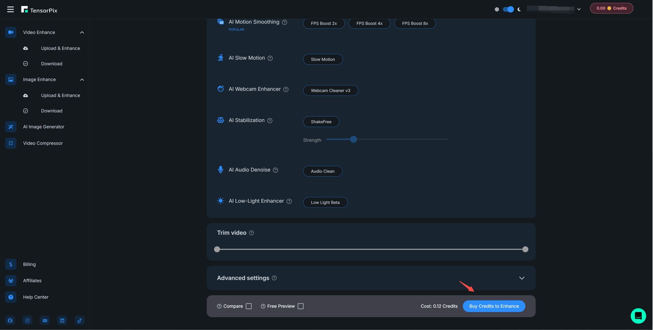Screen dimensions: 653x330
Task: Collapse the Video Enhance sidebar group
Action: coord(82,32)
